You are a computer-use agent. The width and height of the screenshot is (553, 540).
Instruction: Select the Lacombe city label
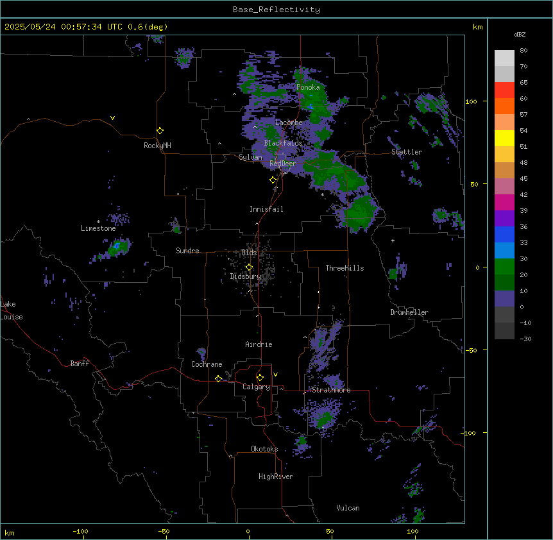[x=289, y=122]
